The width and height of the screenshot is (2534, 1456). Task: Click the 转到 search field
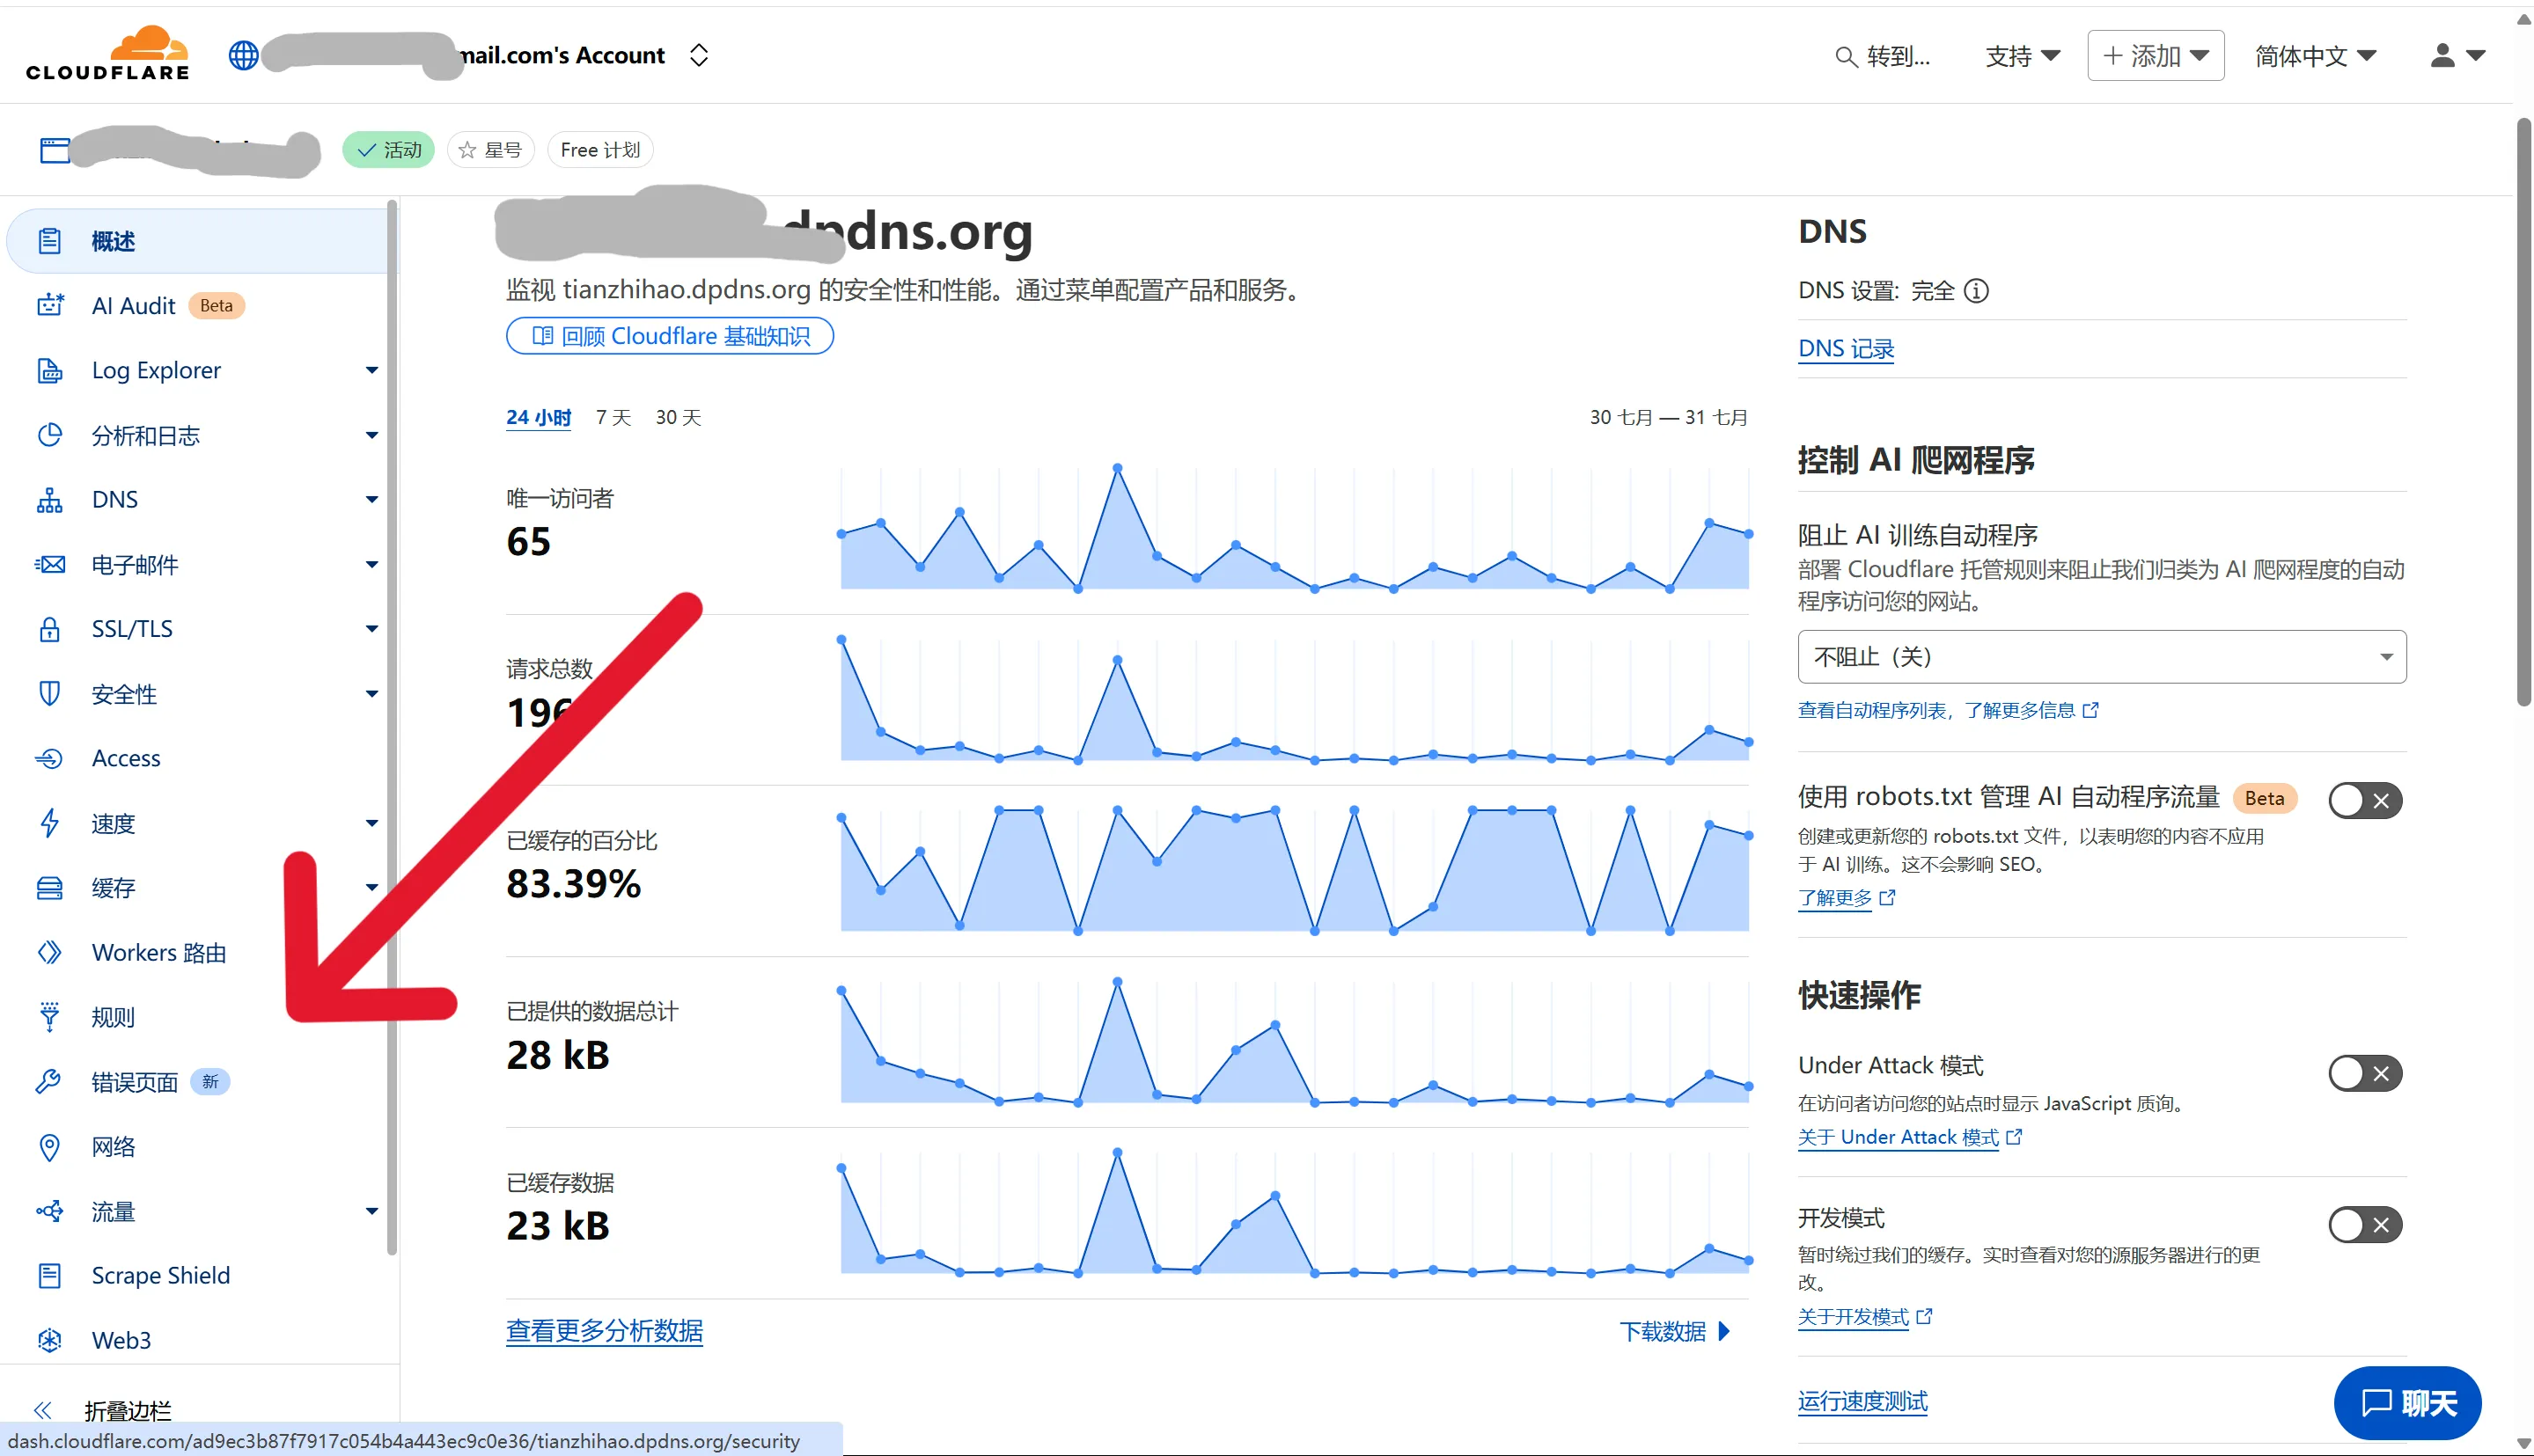[1884, 56]
